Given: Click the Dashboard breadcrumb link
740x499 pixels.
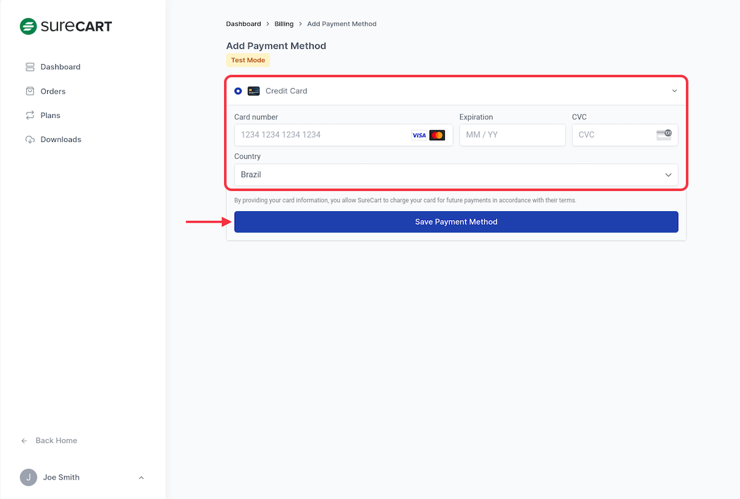Looking at the screenshot, I should coord(244,24).
